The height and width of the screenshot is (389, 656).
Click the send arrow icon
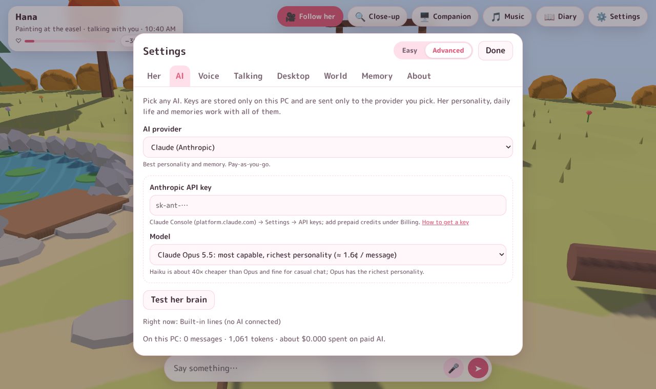478,368
